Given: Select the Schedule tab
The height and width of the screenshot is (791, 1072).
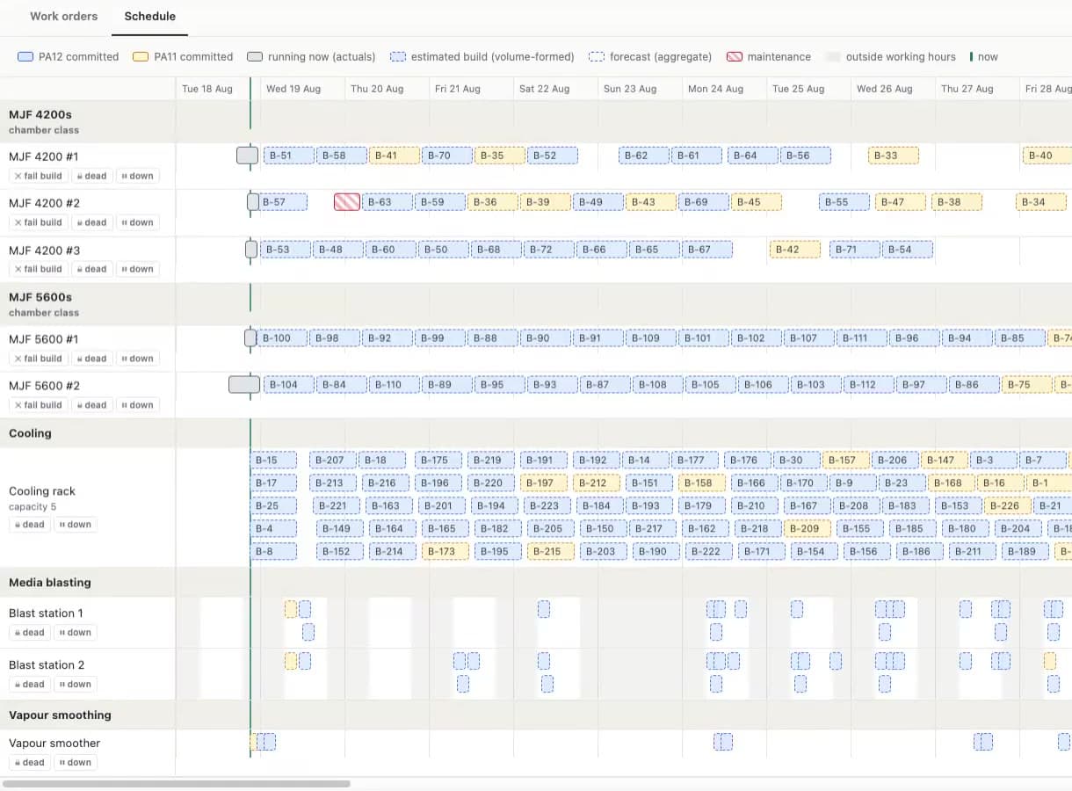Looking at the screenshot, I should coord(149,16).
